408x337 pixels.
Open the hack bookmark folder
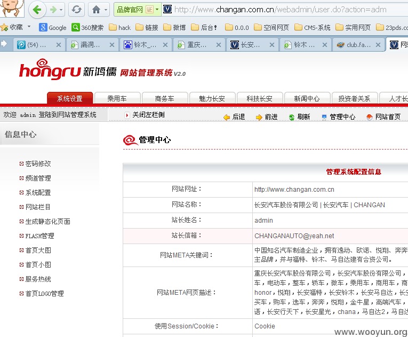click(x=119, y=27)
